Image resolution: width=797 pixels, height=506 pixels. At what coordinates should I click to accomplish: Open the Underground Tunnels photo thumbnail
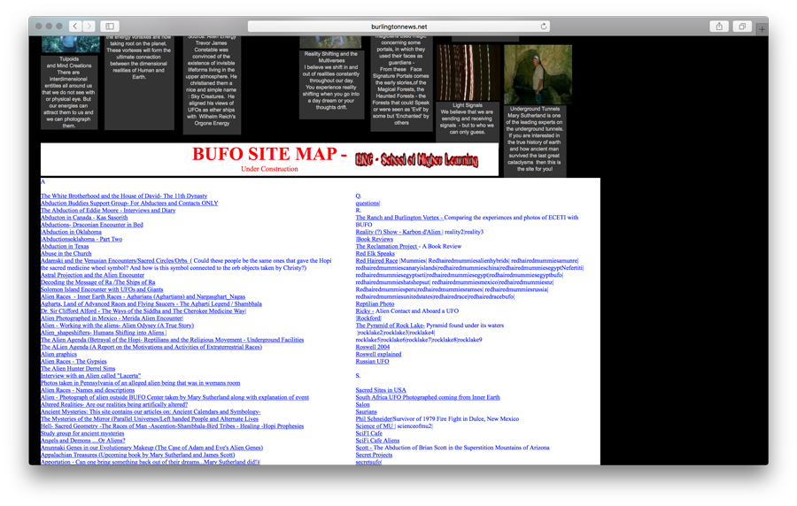(538, 74)
